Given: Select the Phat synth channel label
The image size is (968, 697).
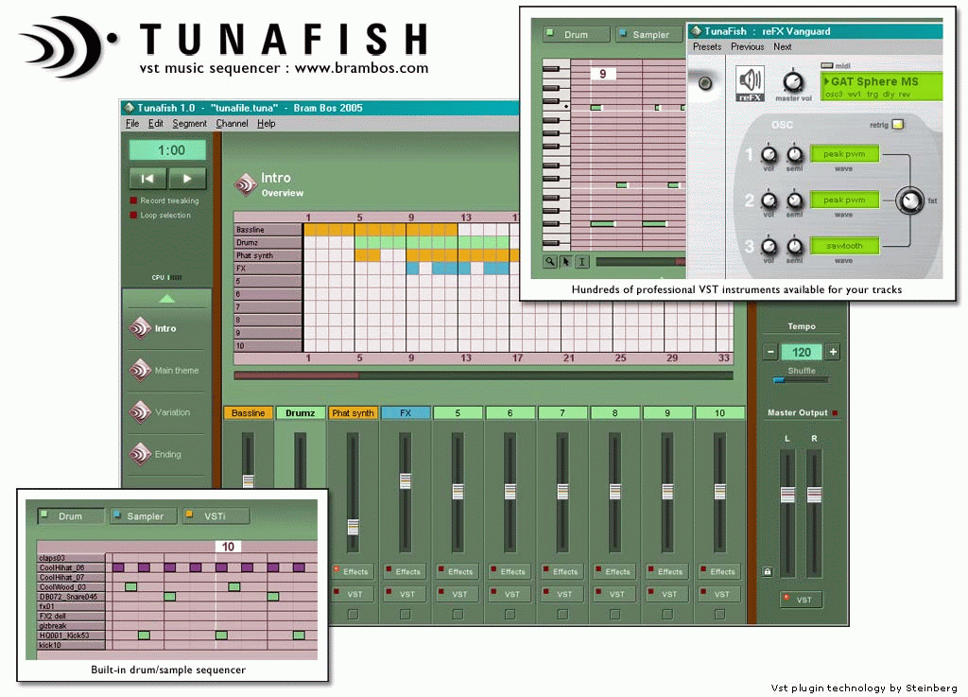Looking at the screenshot, I should 353,413.
